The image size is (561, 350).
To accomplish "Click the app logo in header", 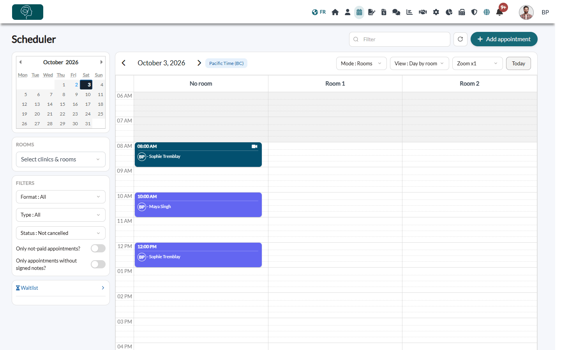I will coord(28,12).
